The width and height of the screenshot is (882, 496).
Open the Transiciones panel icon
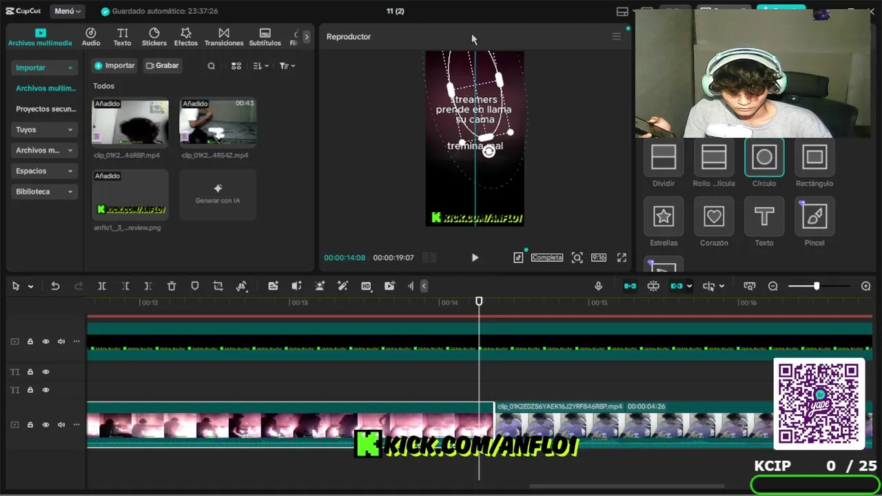point(224,37)
